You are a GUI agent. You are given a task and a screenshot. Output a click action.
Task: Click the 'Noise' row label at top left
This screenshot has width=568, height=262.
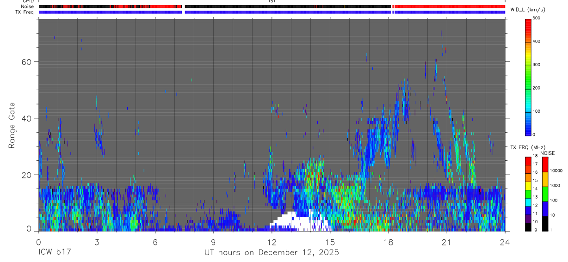[x=27, y=7]
